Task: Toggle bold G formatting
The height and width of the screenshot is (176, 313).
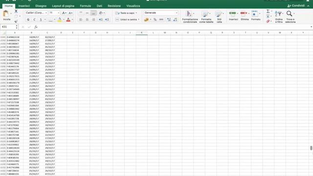Action: pyautogui.click(x=28, y=20)
